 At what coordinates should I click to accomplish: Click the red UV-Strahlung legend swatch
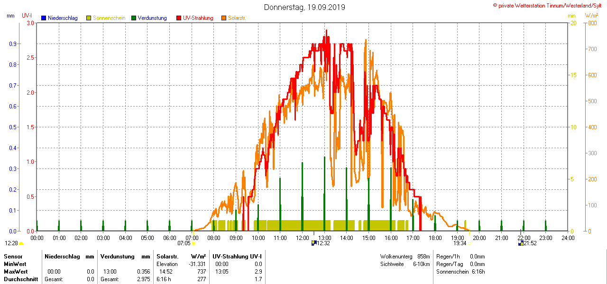[179, 18]
